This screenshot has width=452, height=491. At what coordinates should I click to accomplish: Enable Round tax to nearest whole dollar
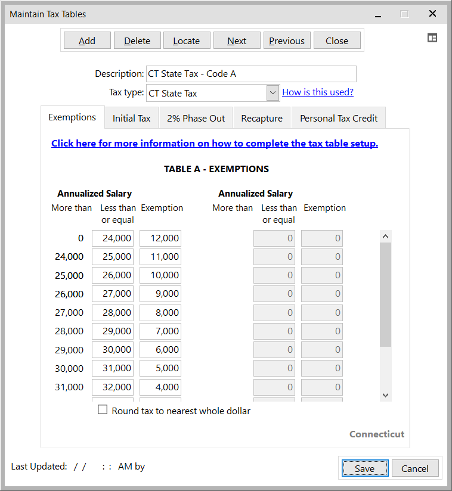click(103, 410)
